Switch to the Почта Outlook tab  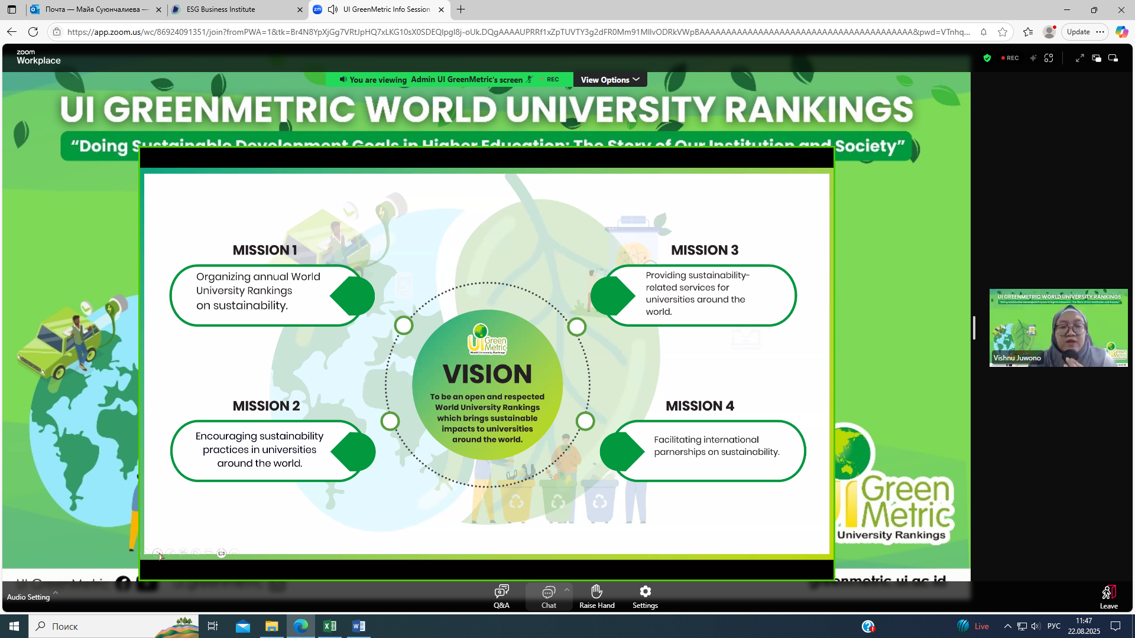coord(95,9)
